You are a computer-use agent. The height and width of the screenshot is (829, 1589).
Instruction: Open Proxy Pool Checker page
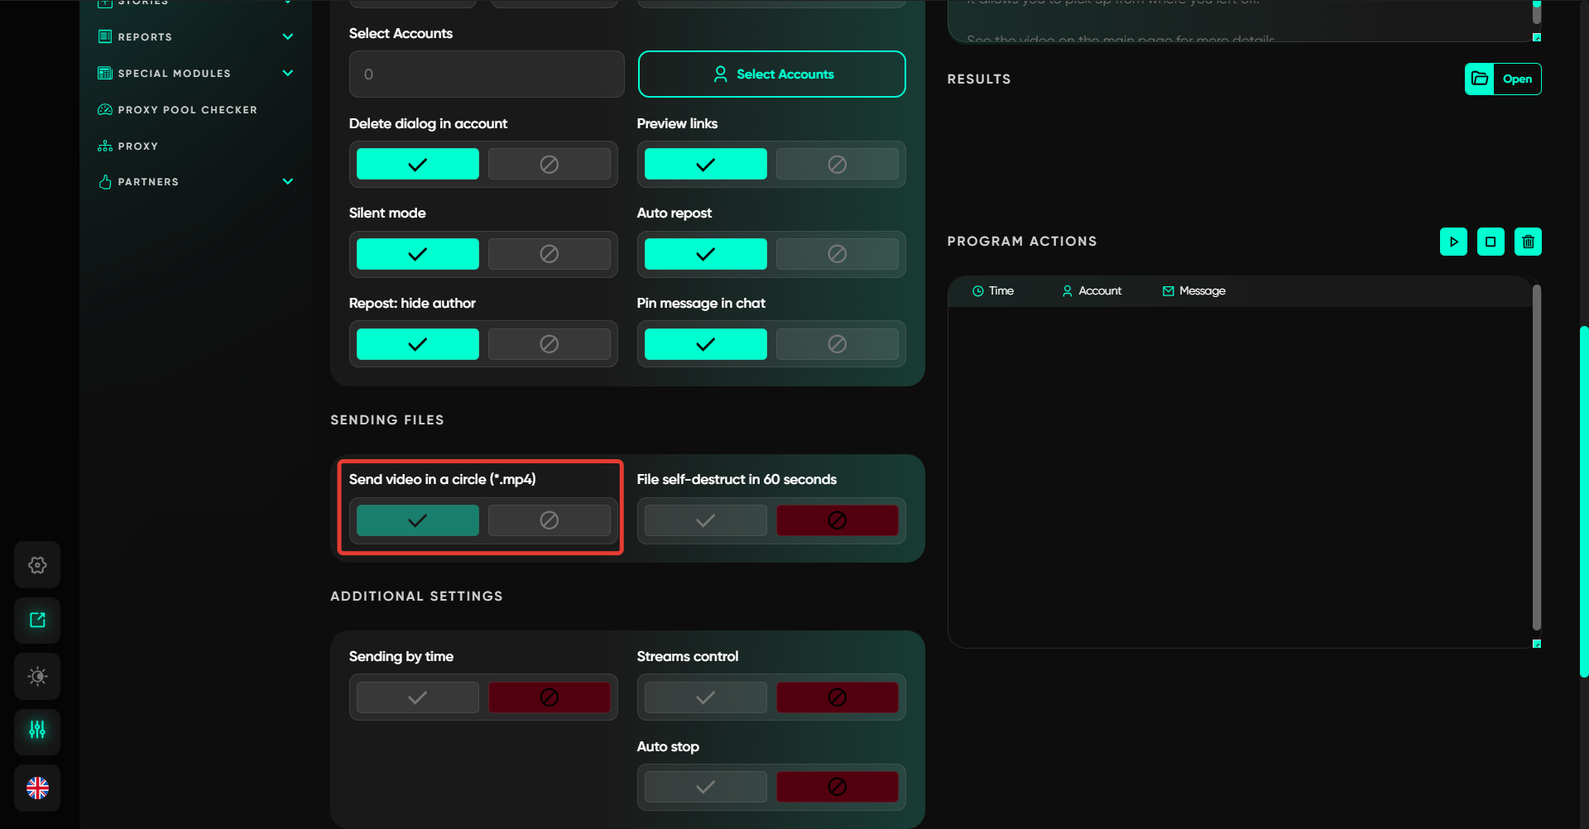[187, 110]
